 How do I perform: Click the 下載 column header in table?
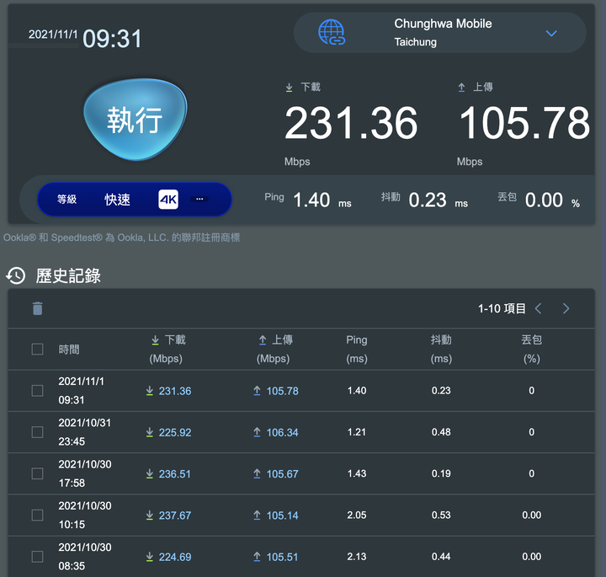click(x=167, y=350)
